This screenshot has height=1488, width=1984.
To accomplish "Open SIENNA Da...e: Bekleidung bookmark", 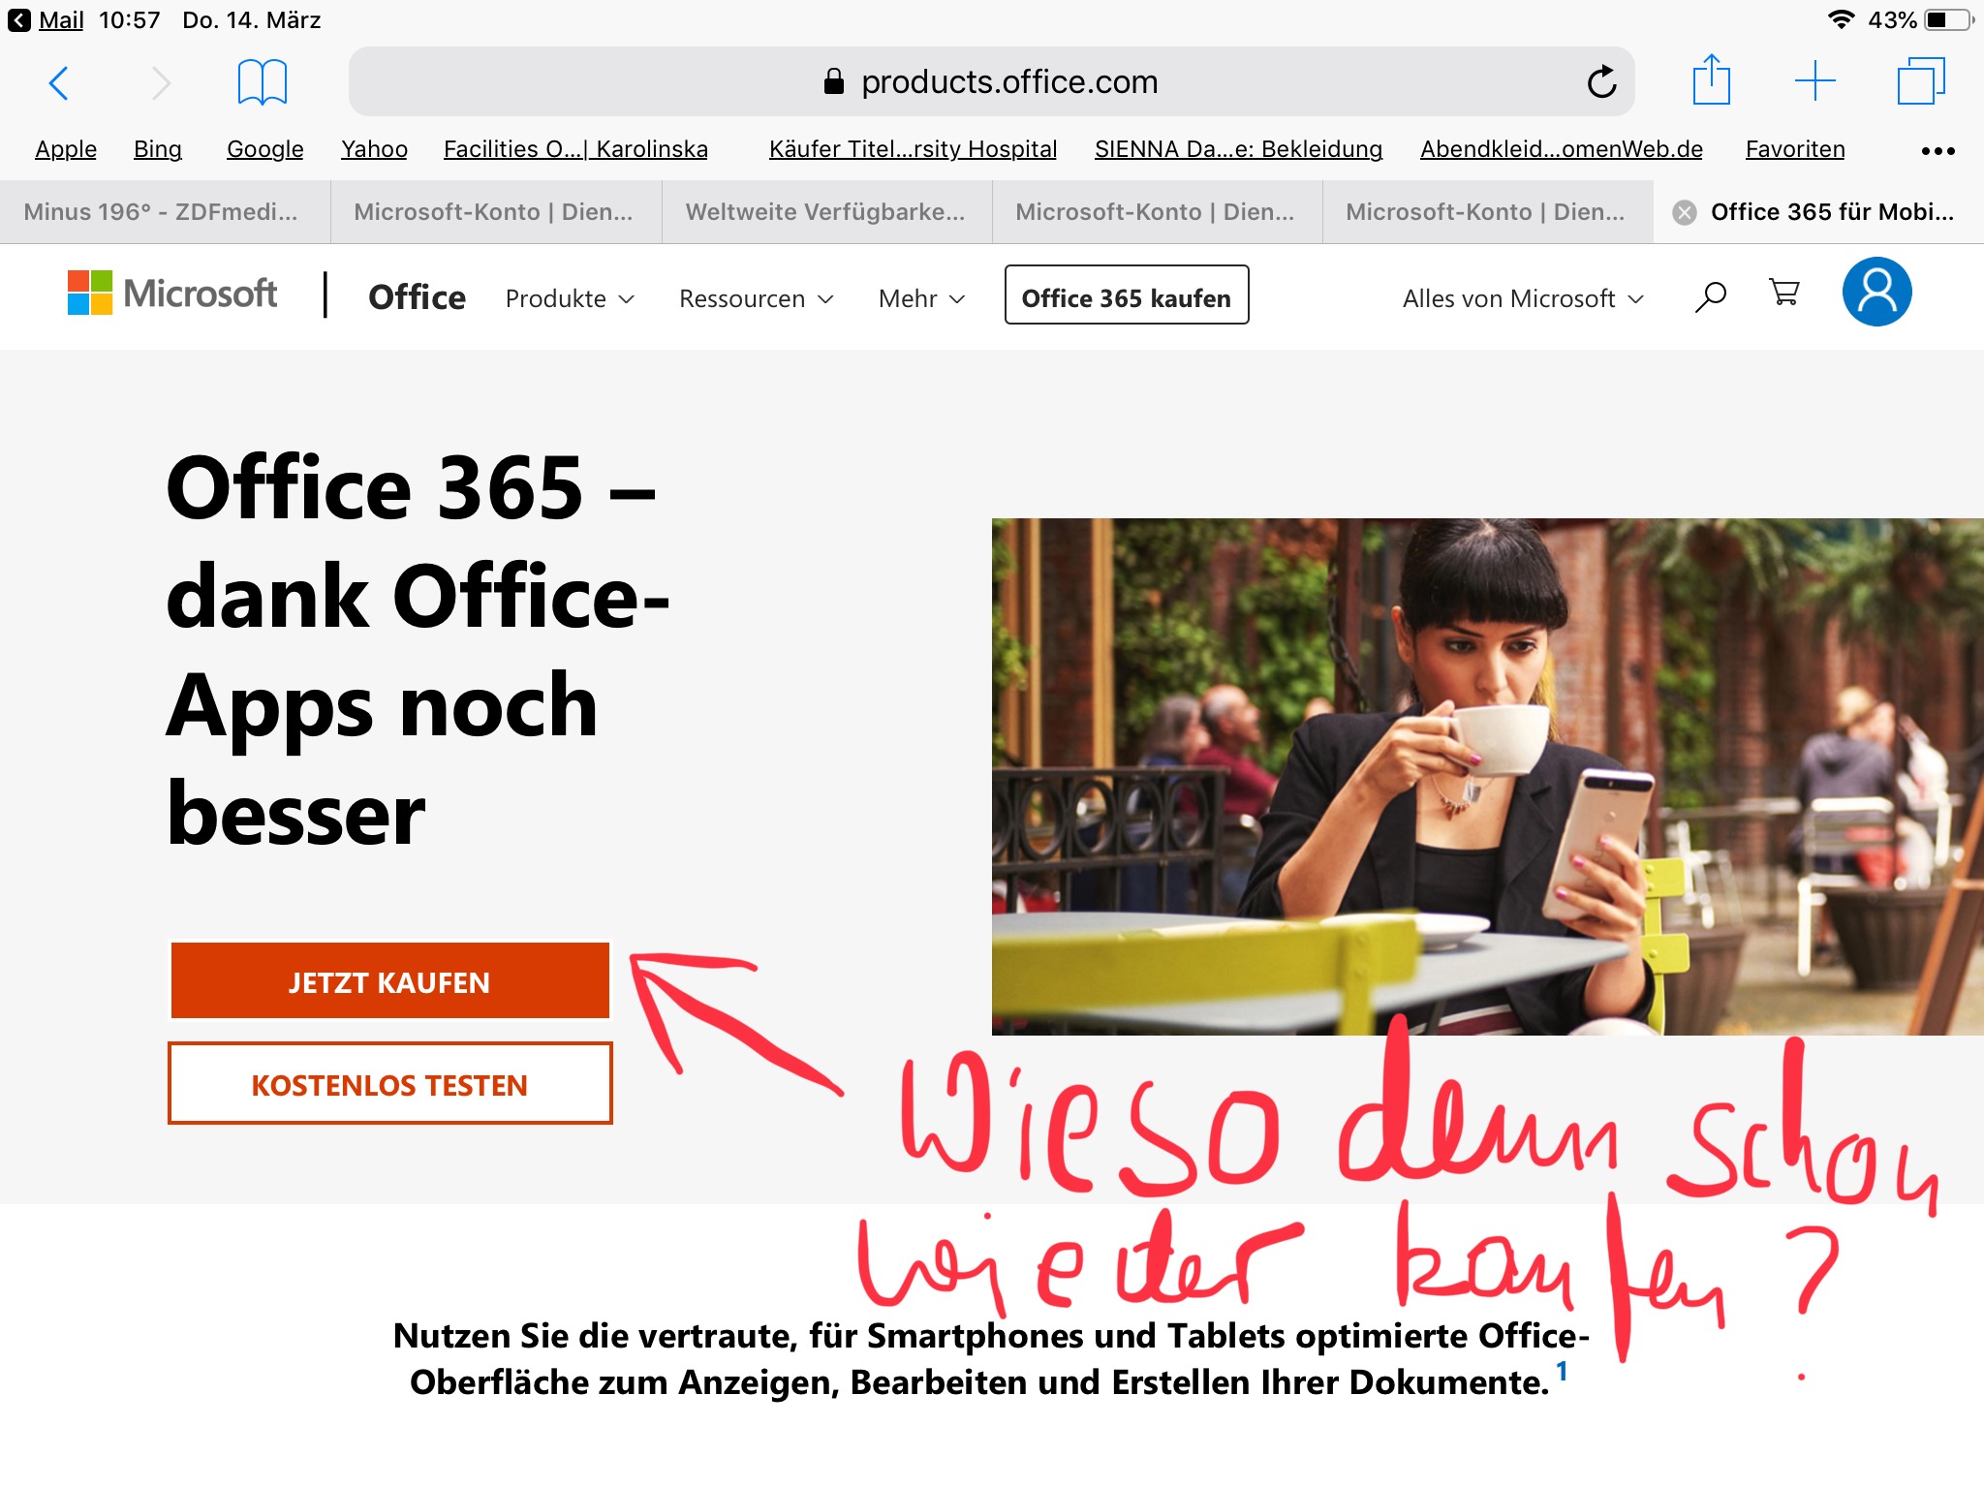I will 1238,149.
